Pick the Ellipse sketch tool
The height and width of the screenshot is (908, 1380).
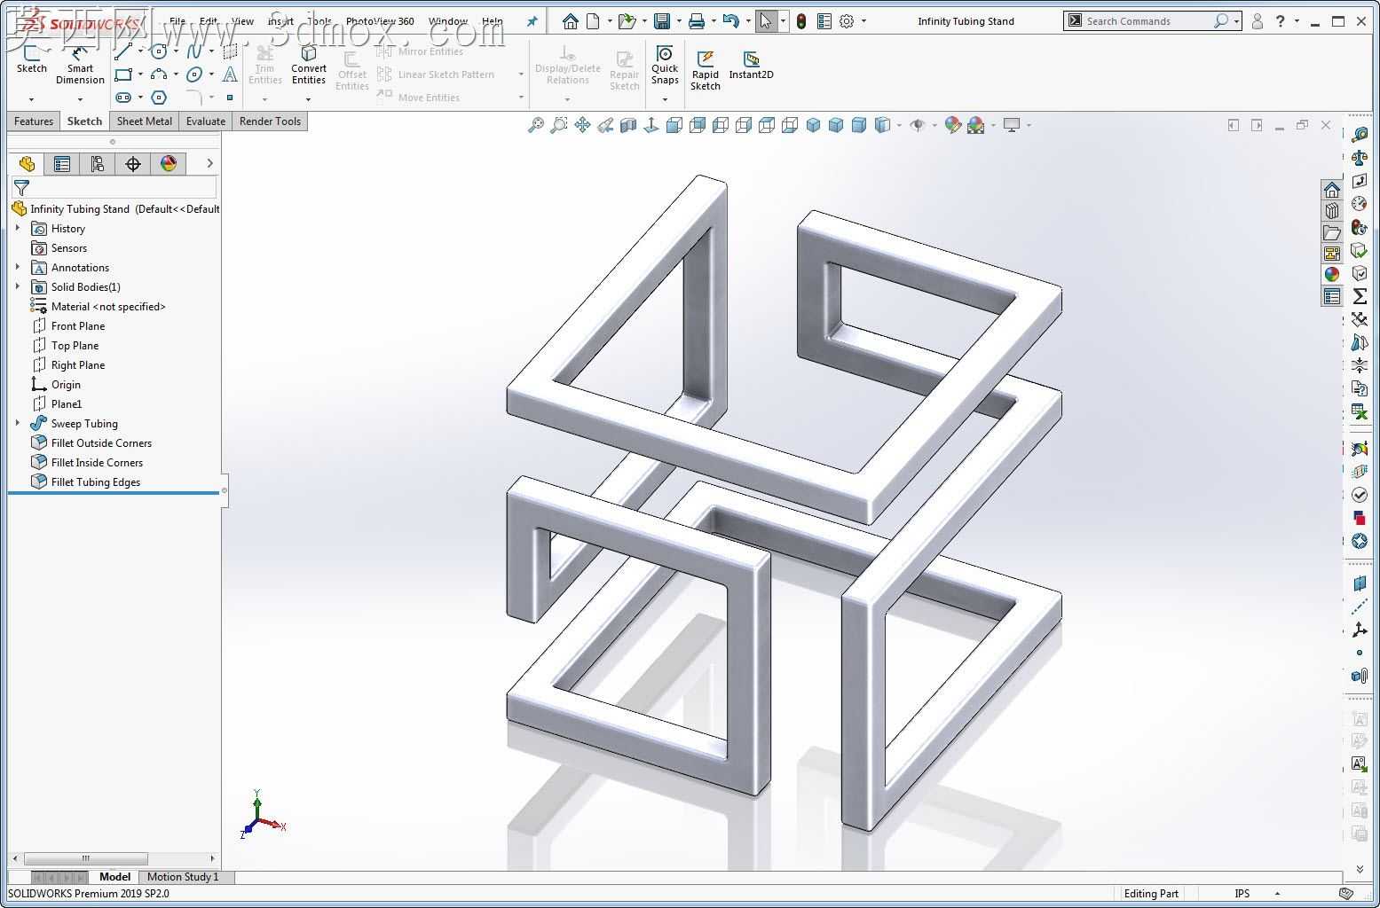coord(194,74)
